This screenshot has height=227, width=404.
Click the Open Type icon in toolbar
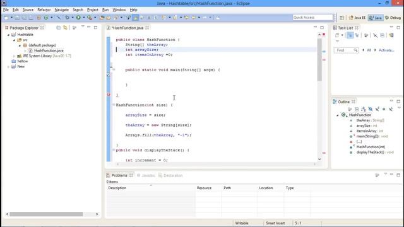coord(102,18)
